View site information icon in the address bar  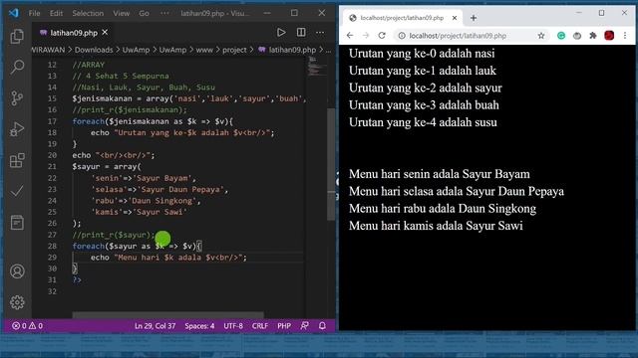coord(402,36)
